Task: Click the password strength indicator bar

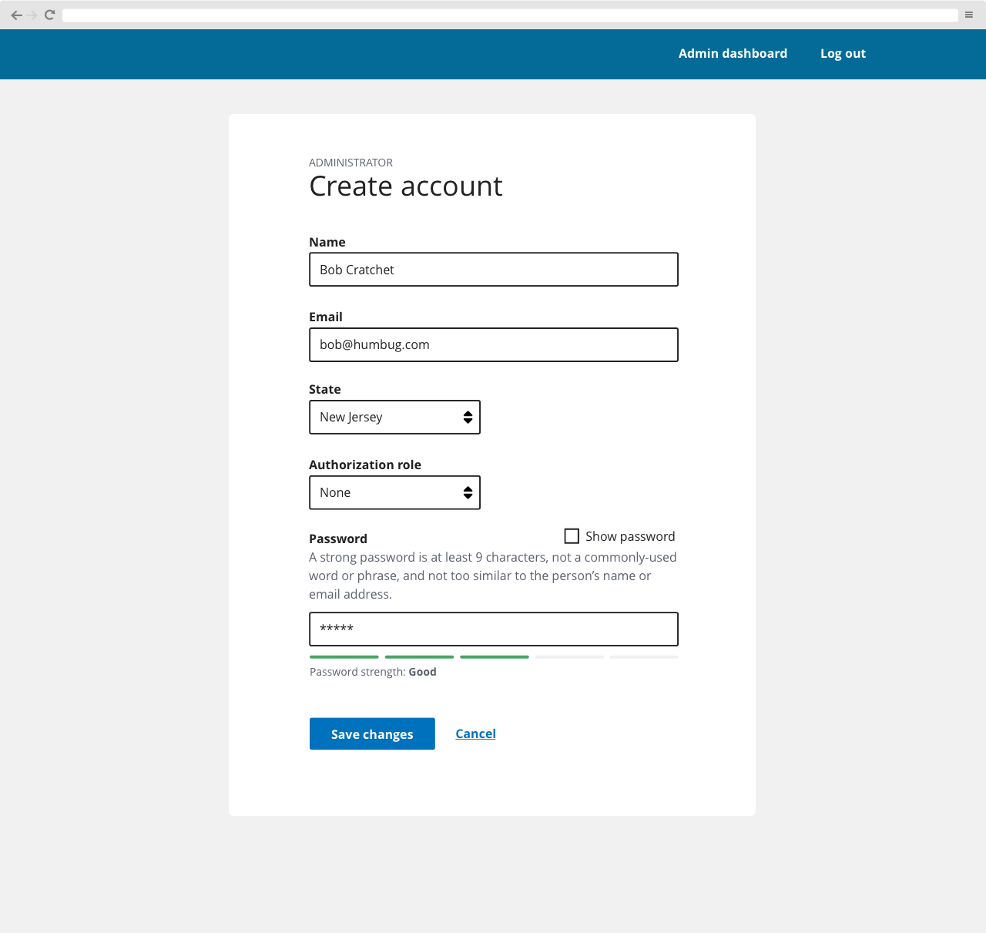Action: (x=493, y=657)
